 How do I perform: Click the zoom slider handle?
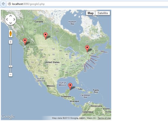pos(11,66)
